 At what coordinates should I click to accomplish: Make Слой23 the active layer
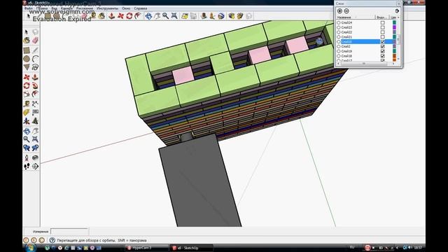[x=339, y=27]
